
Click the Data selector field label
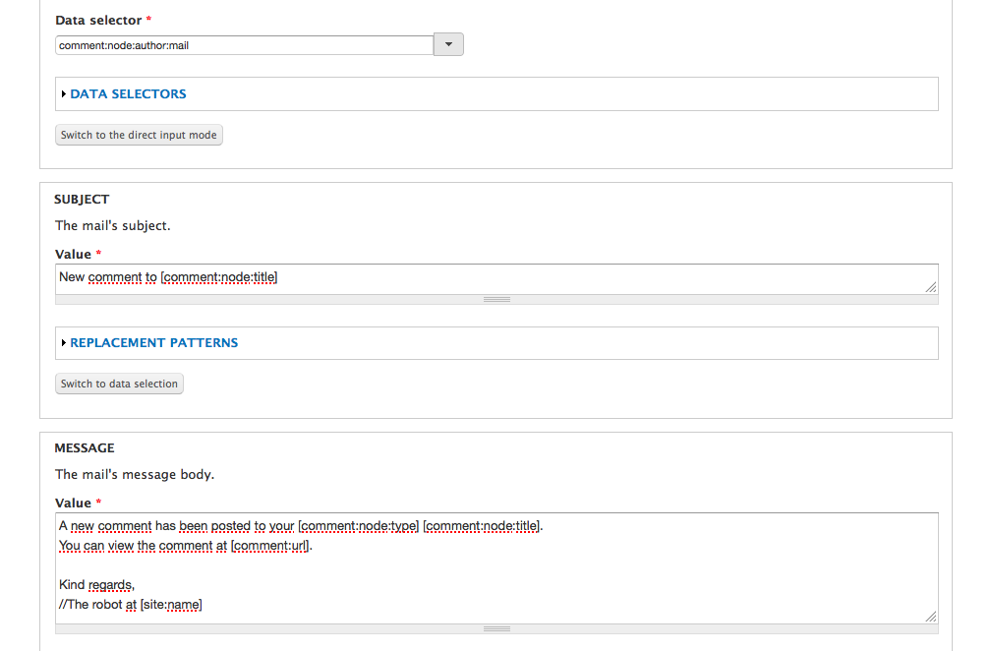click(x=98, y=20)
